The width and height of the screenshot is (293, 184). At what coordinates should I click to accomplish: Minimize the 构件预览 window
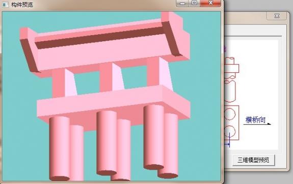182,3
